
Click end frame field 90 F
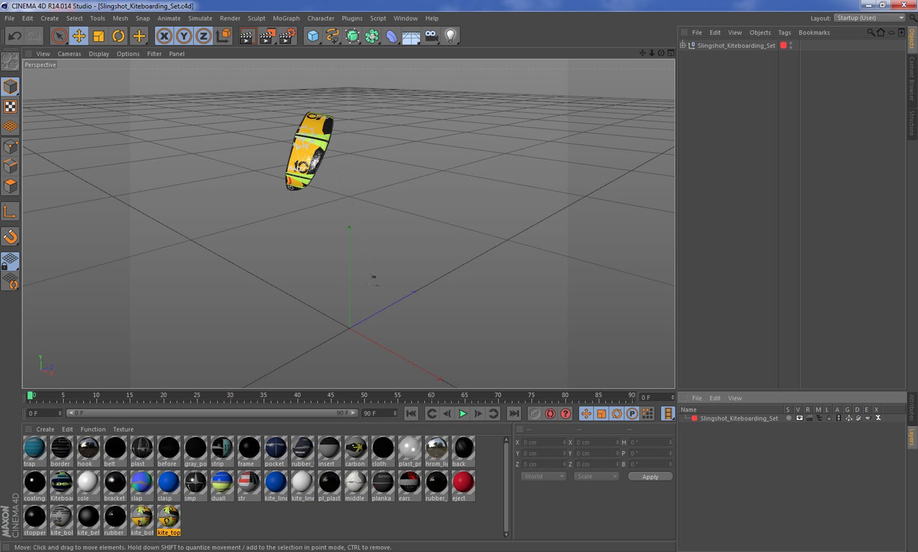click(x=379, y=413)
